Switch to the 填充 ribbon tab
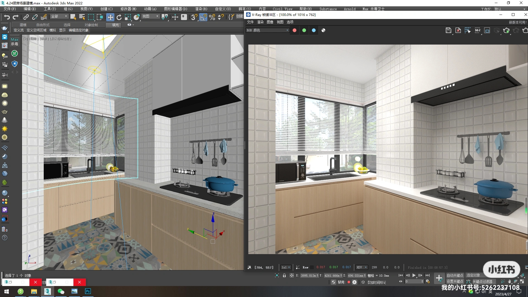528x297 pixels. (116, 25)
